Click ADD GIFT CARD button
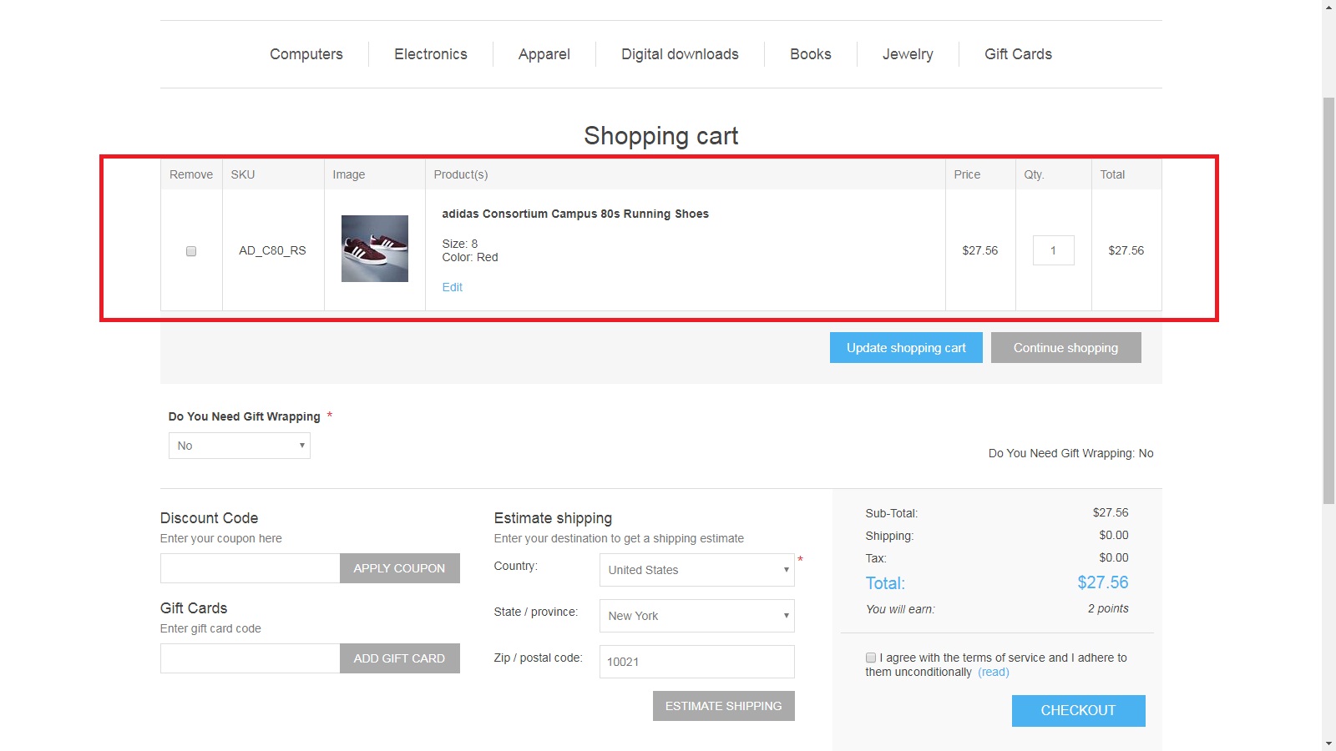 click(399, 658)
